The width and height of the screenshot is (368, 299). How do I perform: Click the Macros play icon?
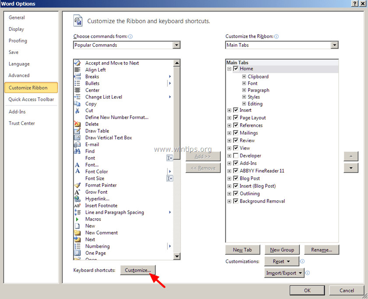[78, 219]
